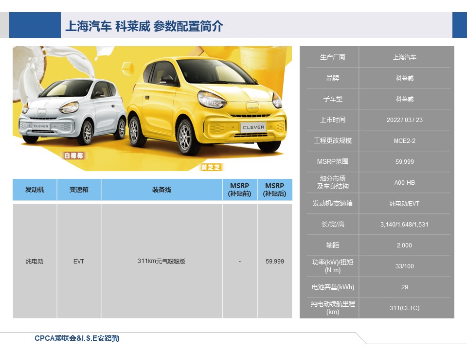This screenshot has height=350, width=467.
Task: Select the battery capacity value 29
Action: (404, 287)
